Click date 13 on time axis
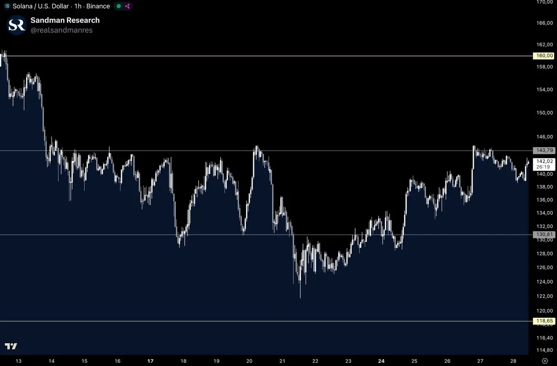This screenshot has width=557, height=366. click(19, 361)
